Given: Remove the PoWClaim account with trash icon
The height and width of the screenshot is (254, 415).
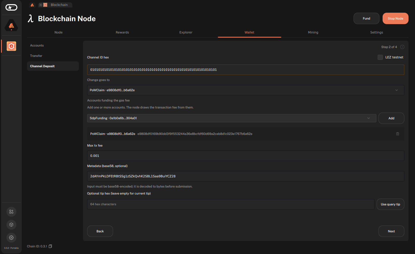Looking at the screenshot, I should (398, 134).
